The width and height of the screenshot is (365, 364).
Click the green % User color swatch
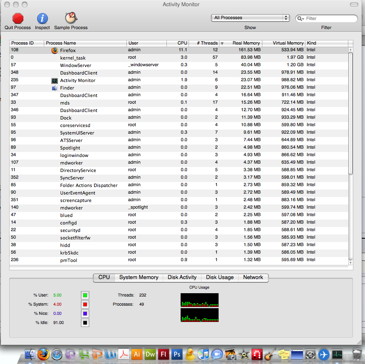pyautogui.click(x=85, y=295)
